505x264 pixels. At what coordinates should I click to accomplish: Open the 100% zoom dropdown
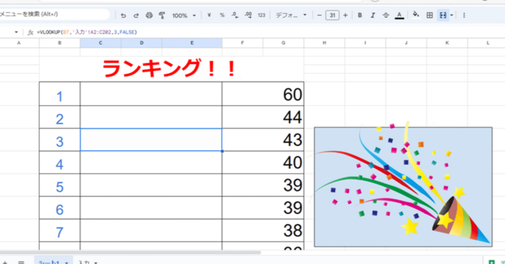(x=184, y=15)
